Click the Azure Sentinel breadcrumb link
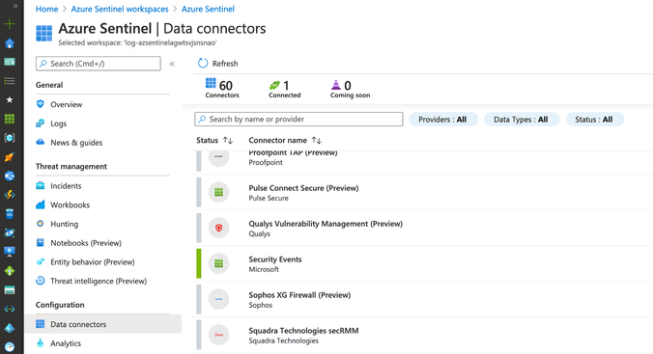653x354 pixels. coord(208,9)
